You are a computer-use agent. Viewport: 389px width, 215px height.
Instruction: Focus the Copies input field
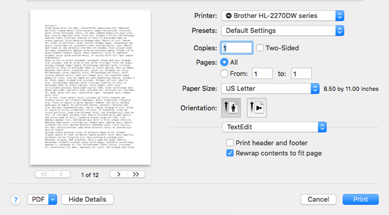(x=237, y=48)
